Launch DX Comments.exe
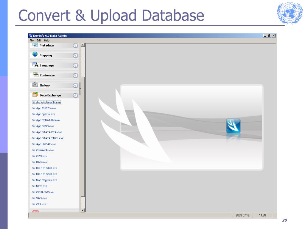305x229 pixels. pos(43,150)
